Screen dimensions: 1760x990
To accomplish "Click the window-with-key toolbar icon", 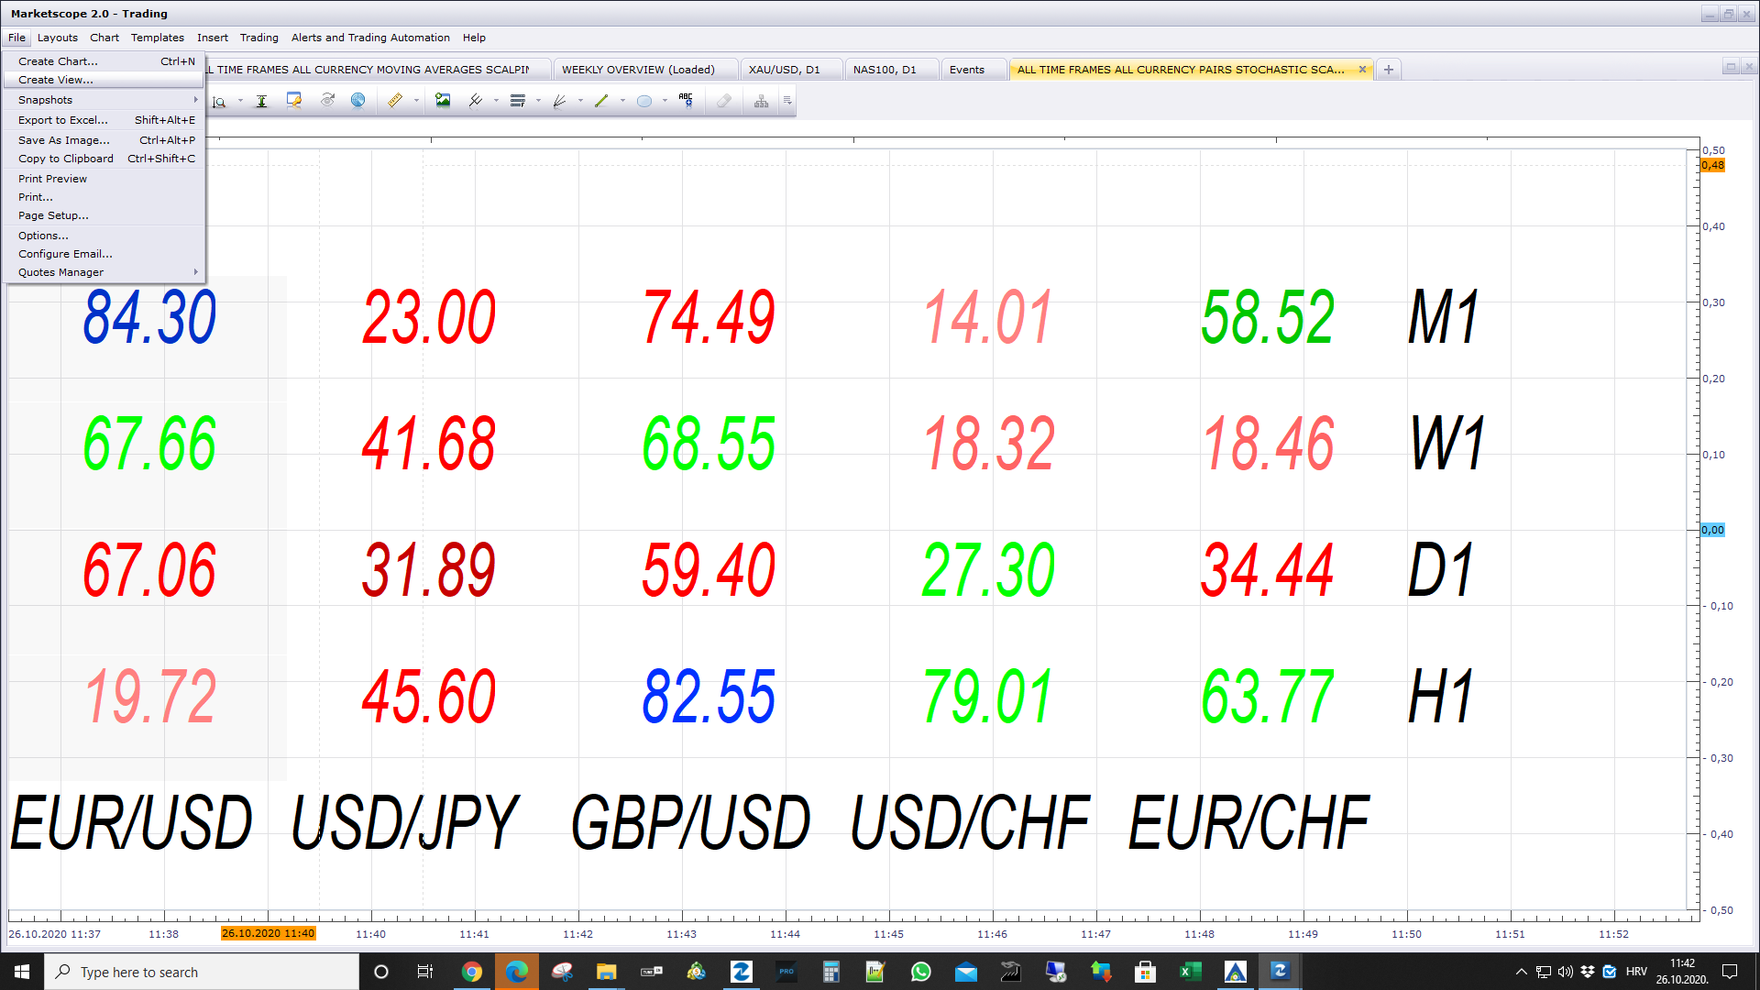I will [294, 101].
